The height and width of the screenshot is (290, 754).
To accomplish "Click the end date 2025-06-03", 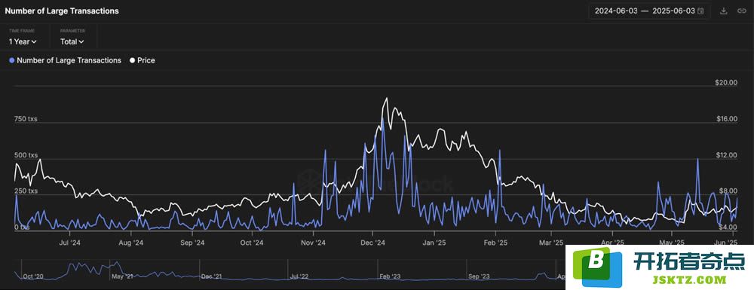I will (x=673, y=11).
